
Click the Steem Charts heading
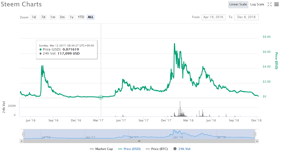coord(21,4)
